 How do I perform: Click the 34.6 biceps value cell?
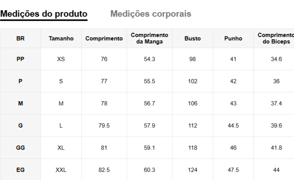click(276, 59)
